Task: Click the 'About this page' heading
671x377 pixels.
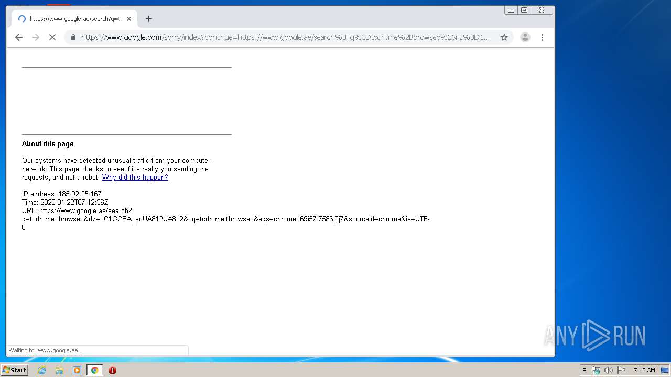Action: (48, 144)
